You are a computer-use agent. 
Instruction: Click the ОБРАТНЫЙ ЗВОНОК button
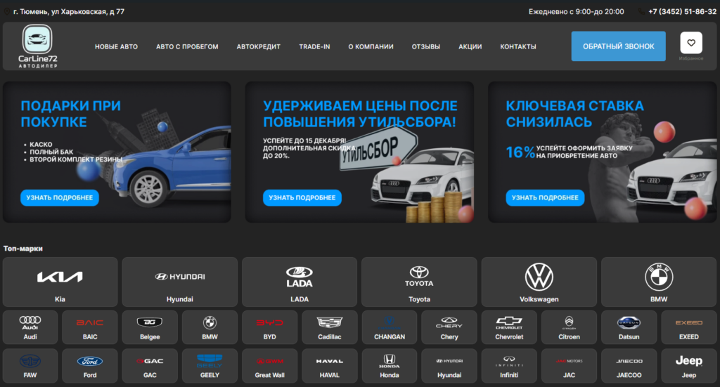tap(619, 46)
